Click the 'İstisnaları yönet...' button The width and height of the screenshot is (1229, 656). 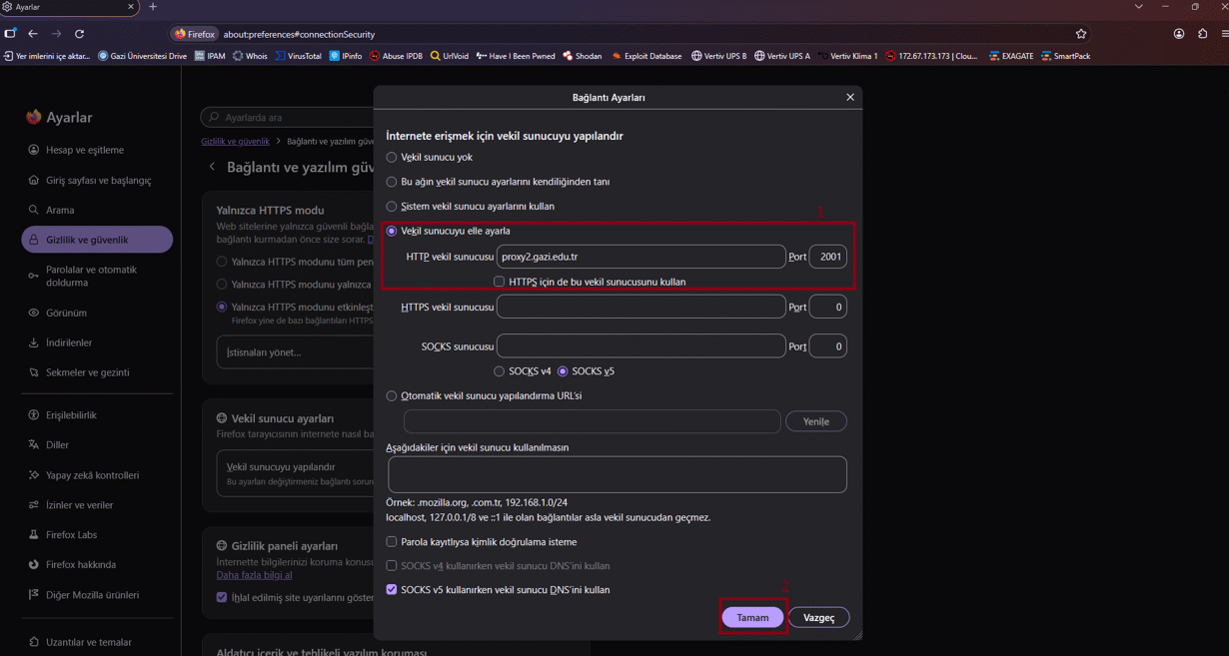296,351
